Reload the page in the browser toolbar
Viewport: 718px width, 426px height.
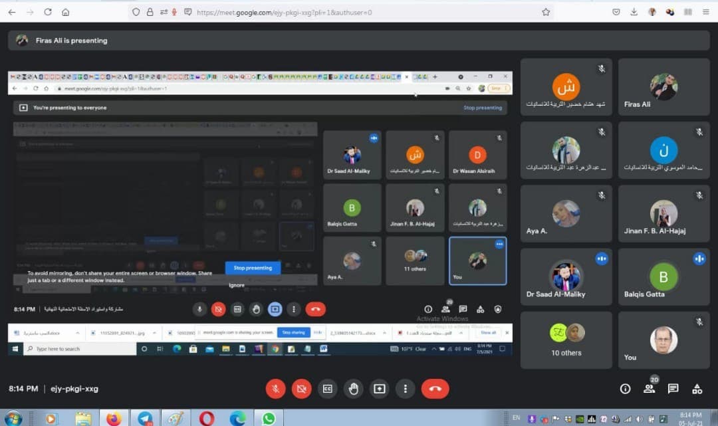pos(48,12)
